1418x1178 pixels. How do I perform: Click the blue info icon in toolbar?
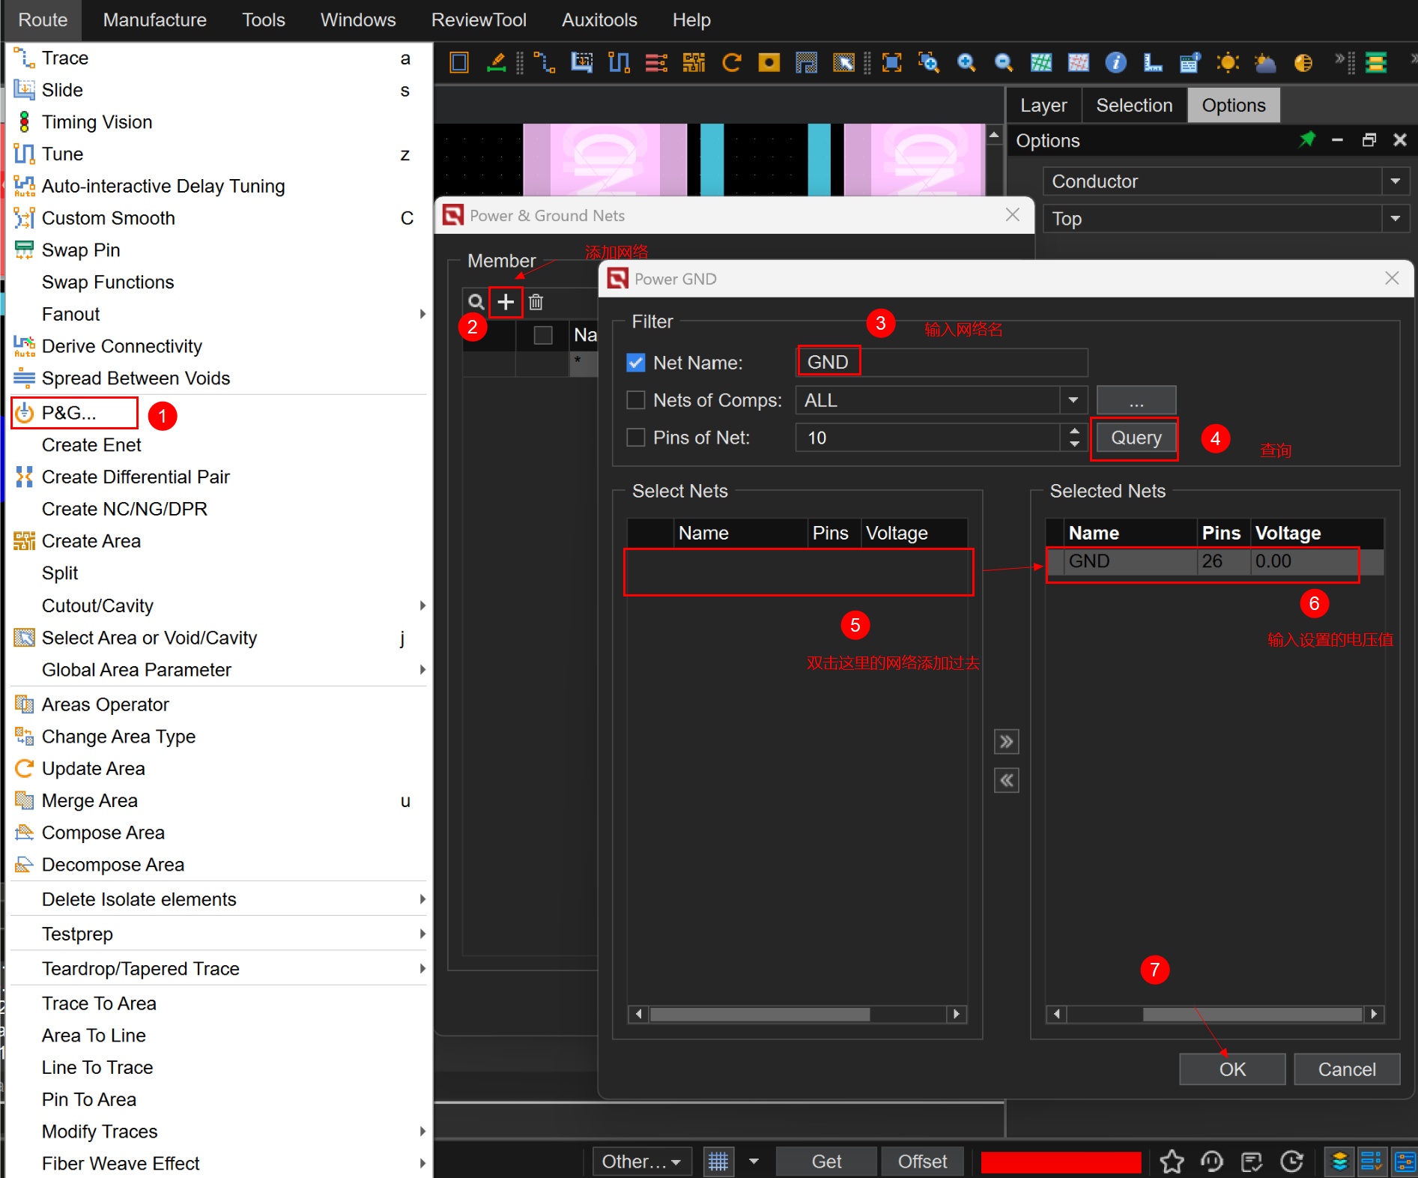[x=1115, y=63]
